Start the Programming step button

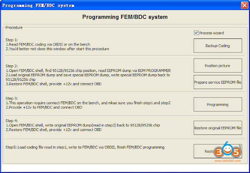coord(218,104)
